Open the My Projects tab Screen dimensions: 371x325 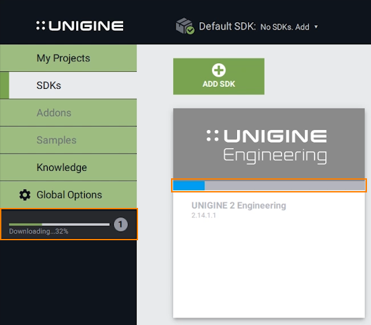(69, 58)
